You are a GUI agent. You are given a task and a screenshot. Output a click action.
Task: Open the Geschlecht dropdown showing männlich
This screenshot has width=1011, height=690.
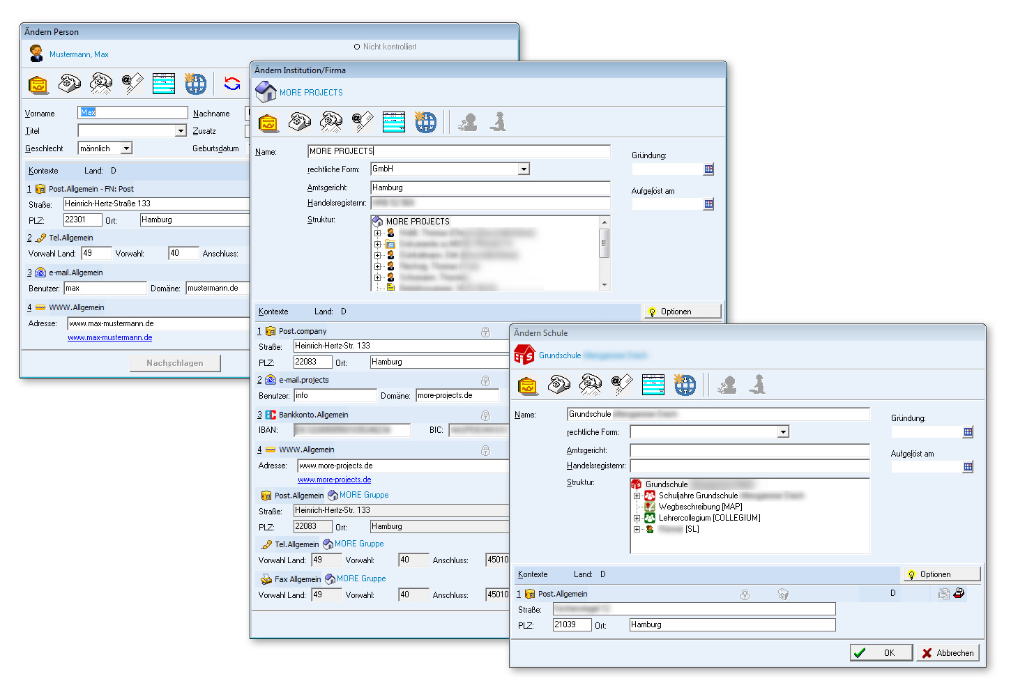126,148
